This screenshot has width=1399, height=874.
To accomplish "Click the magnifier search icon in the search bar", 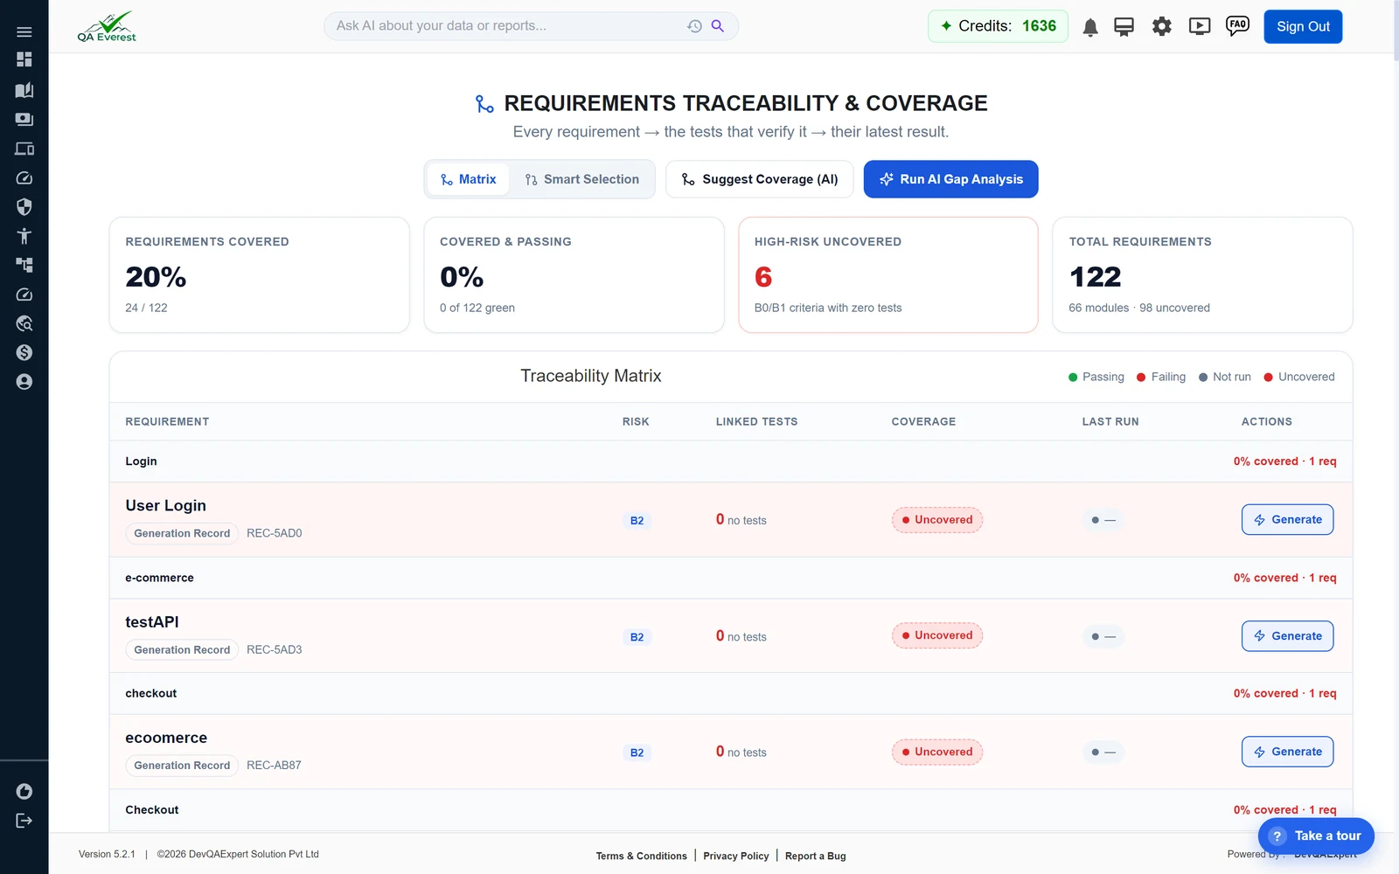I will point(717,26).
